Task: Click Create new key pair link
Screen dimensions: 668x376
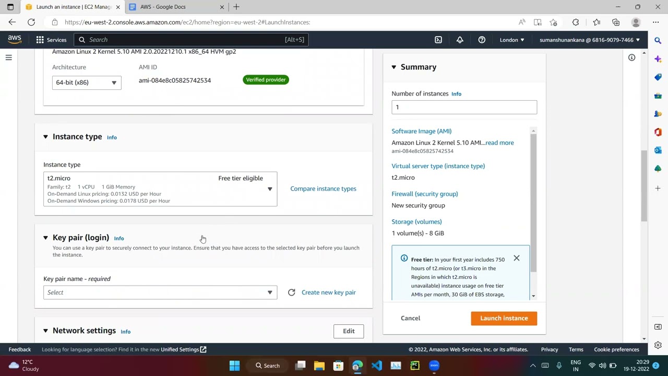Action: pos(328,292)
